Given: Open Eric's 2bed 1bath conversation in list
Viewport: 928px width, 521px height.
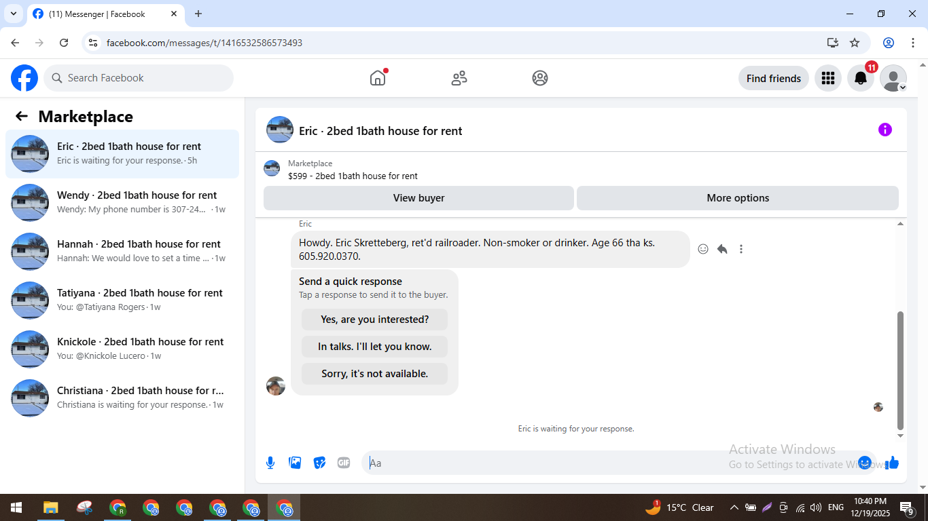Looking at the screenshot, I should pyautogui.click(x=122, y=154).
